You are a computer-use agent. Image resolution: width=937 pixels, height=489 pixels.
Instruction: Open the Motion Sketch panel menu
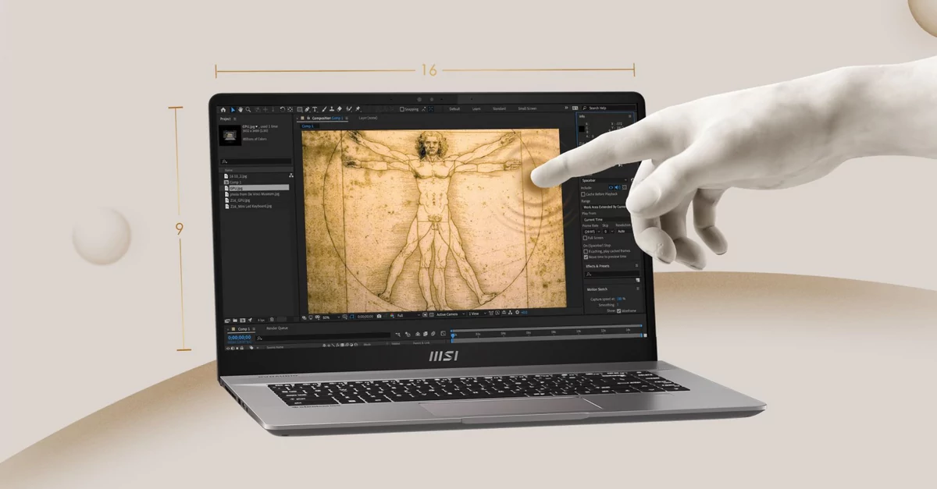[x=637, y=289]
